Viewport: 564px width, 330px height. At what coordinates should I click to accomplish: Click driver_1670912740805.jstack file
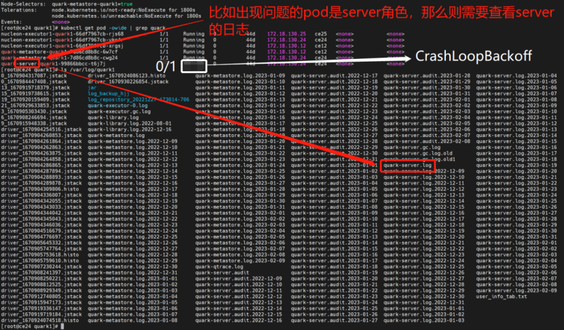pos(41,296)
